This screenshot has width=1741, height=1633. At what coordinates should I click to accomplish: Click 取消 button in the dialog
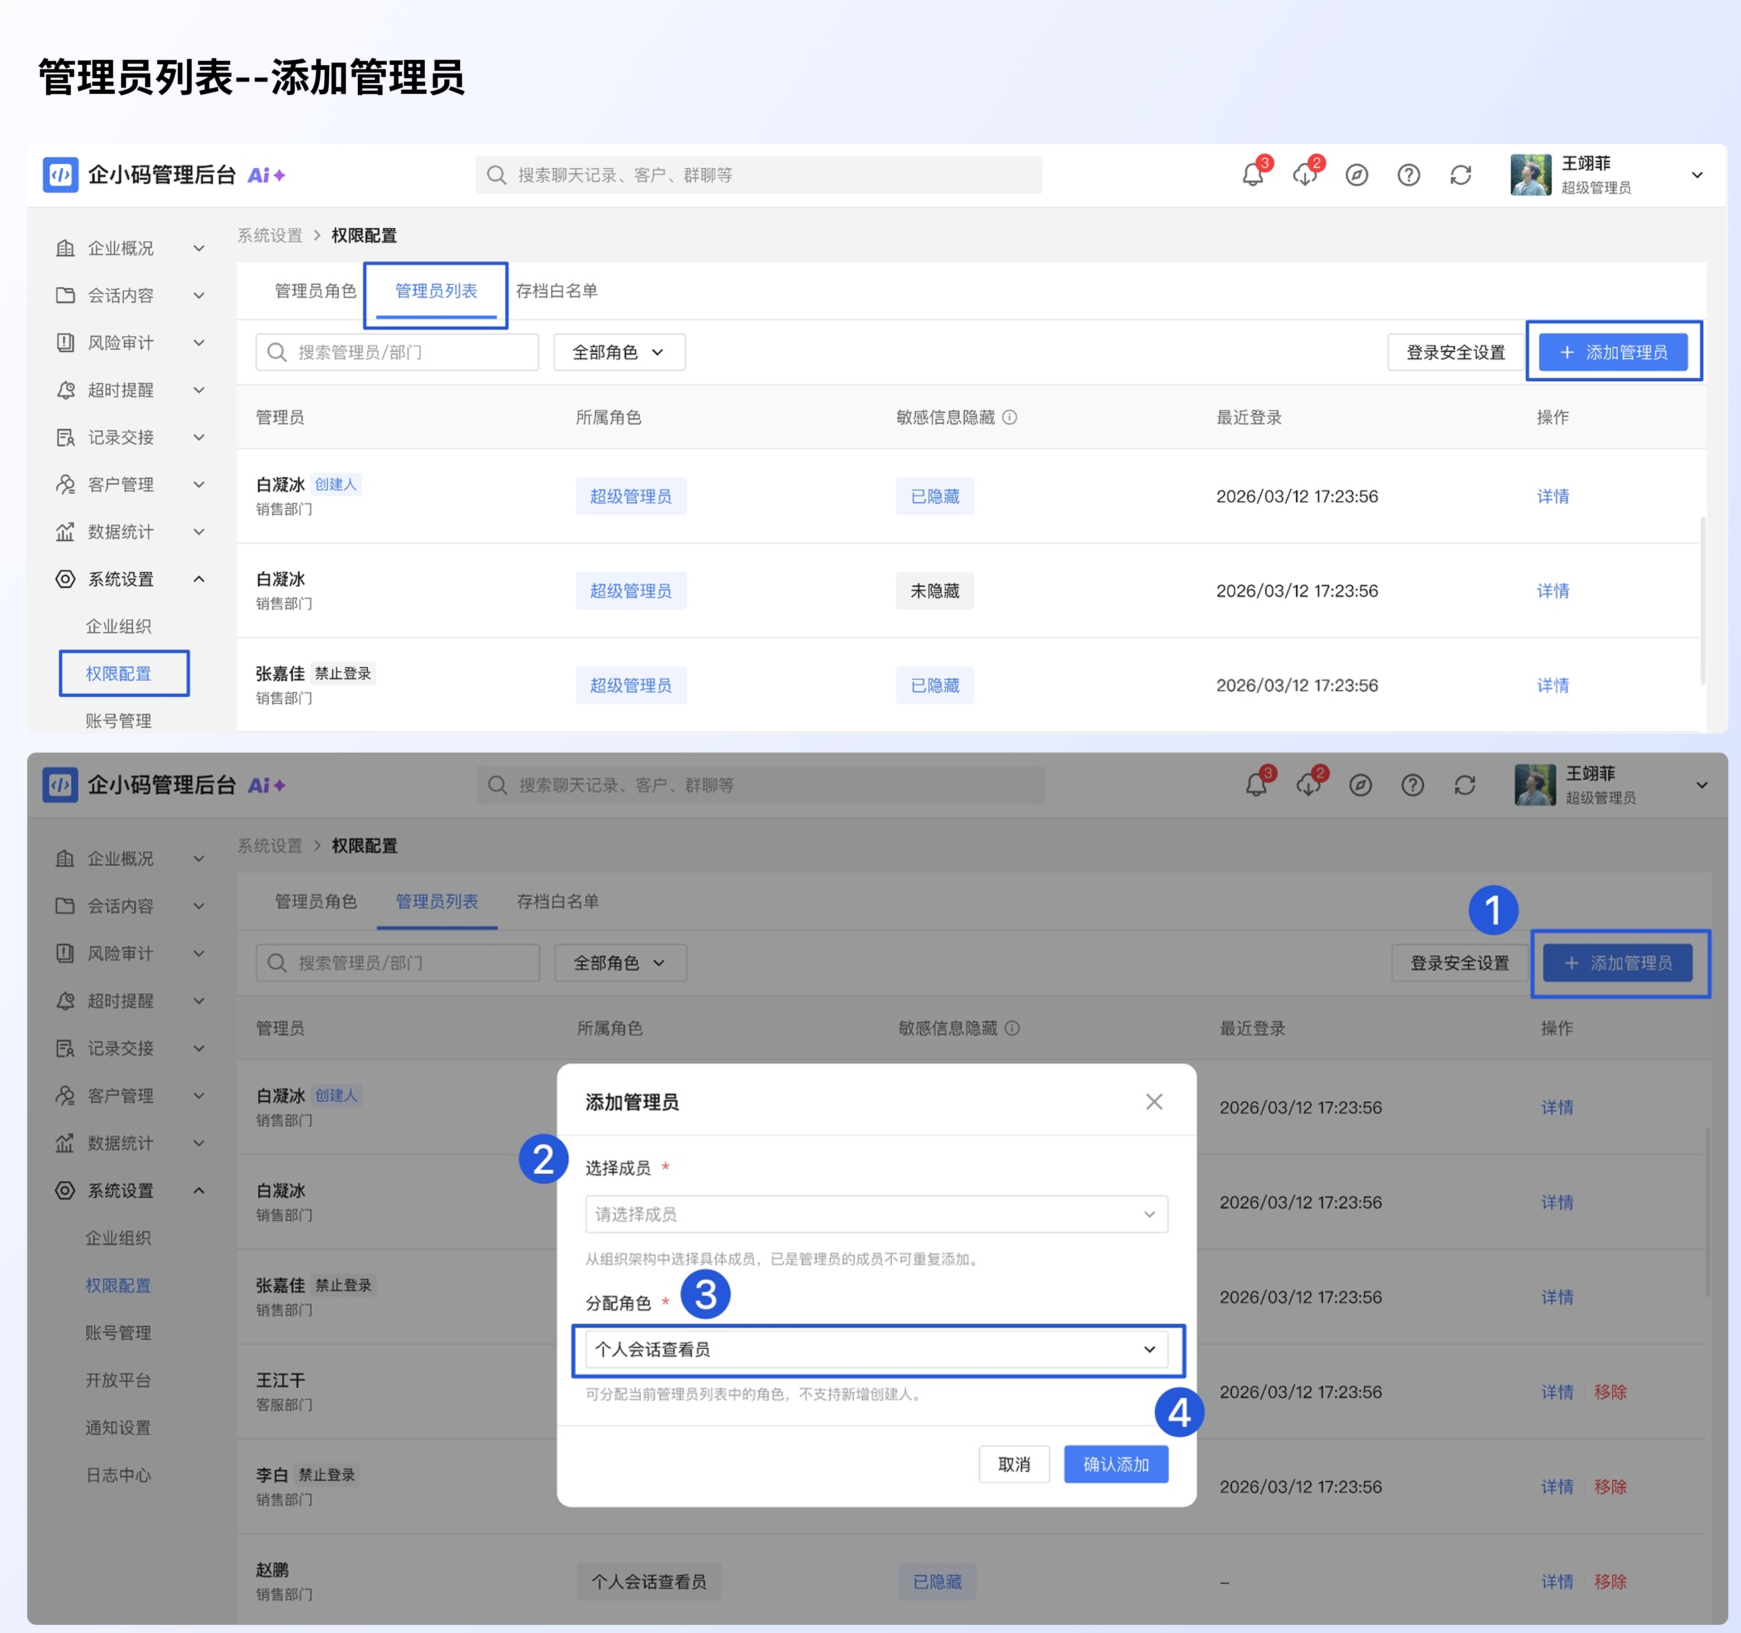click(x=1014, y=1464)
